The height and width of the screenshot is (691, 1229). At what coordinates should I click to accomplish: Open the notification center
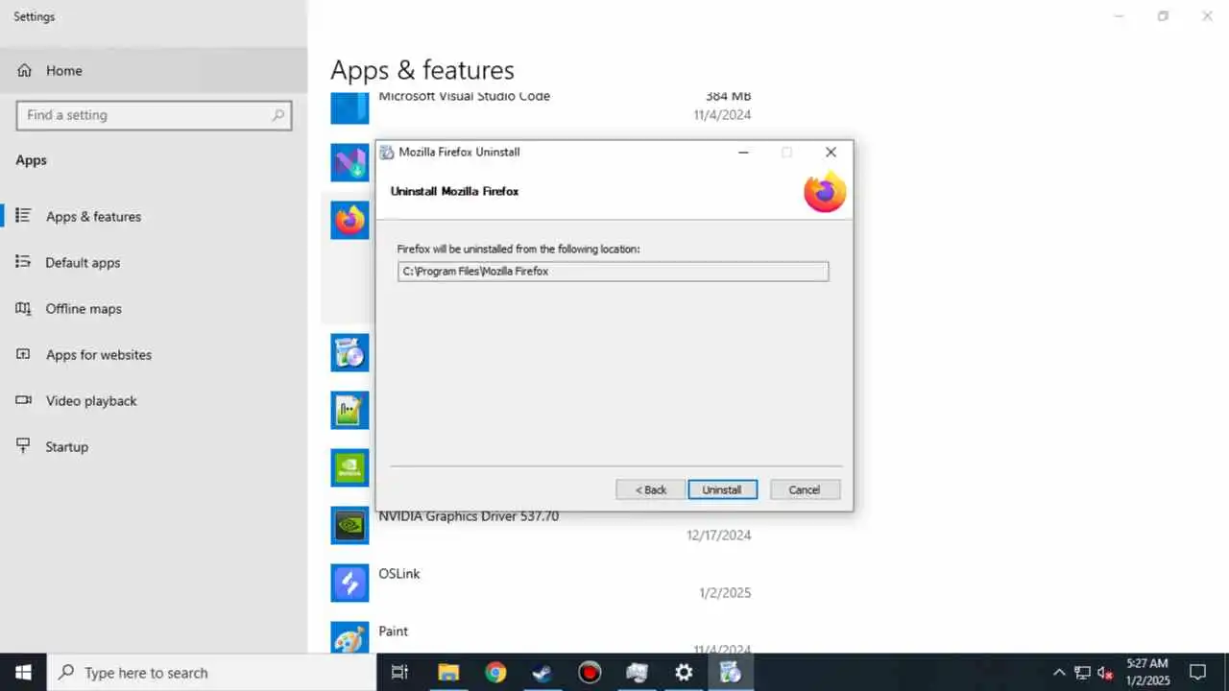(1198, 673)
